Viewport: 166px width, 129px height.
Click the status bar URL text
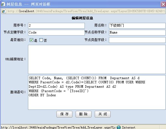(x=58, y=127)
